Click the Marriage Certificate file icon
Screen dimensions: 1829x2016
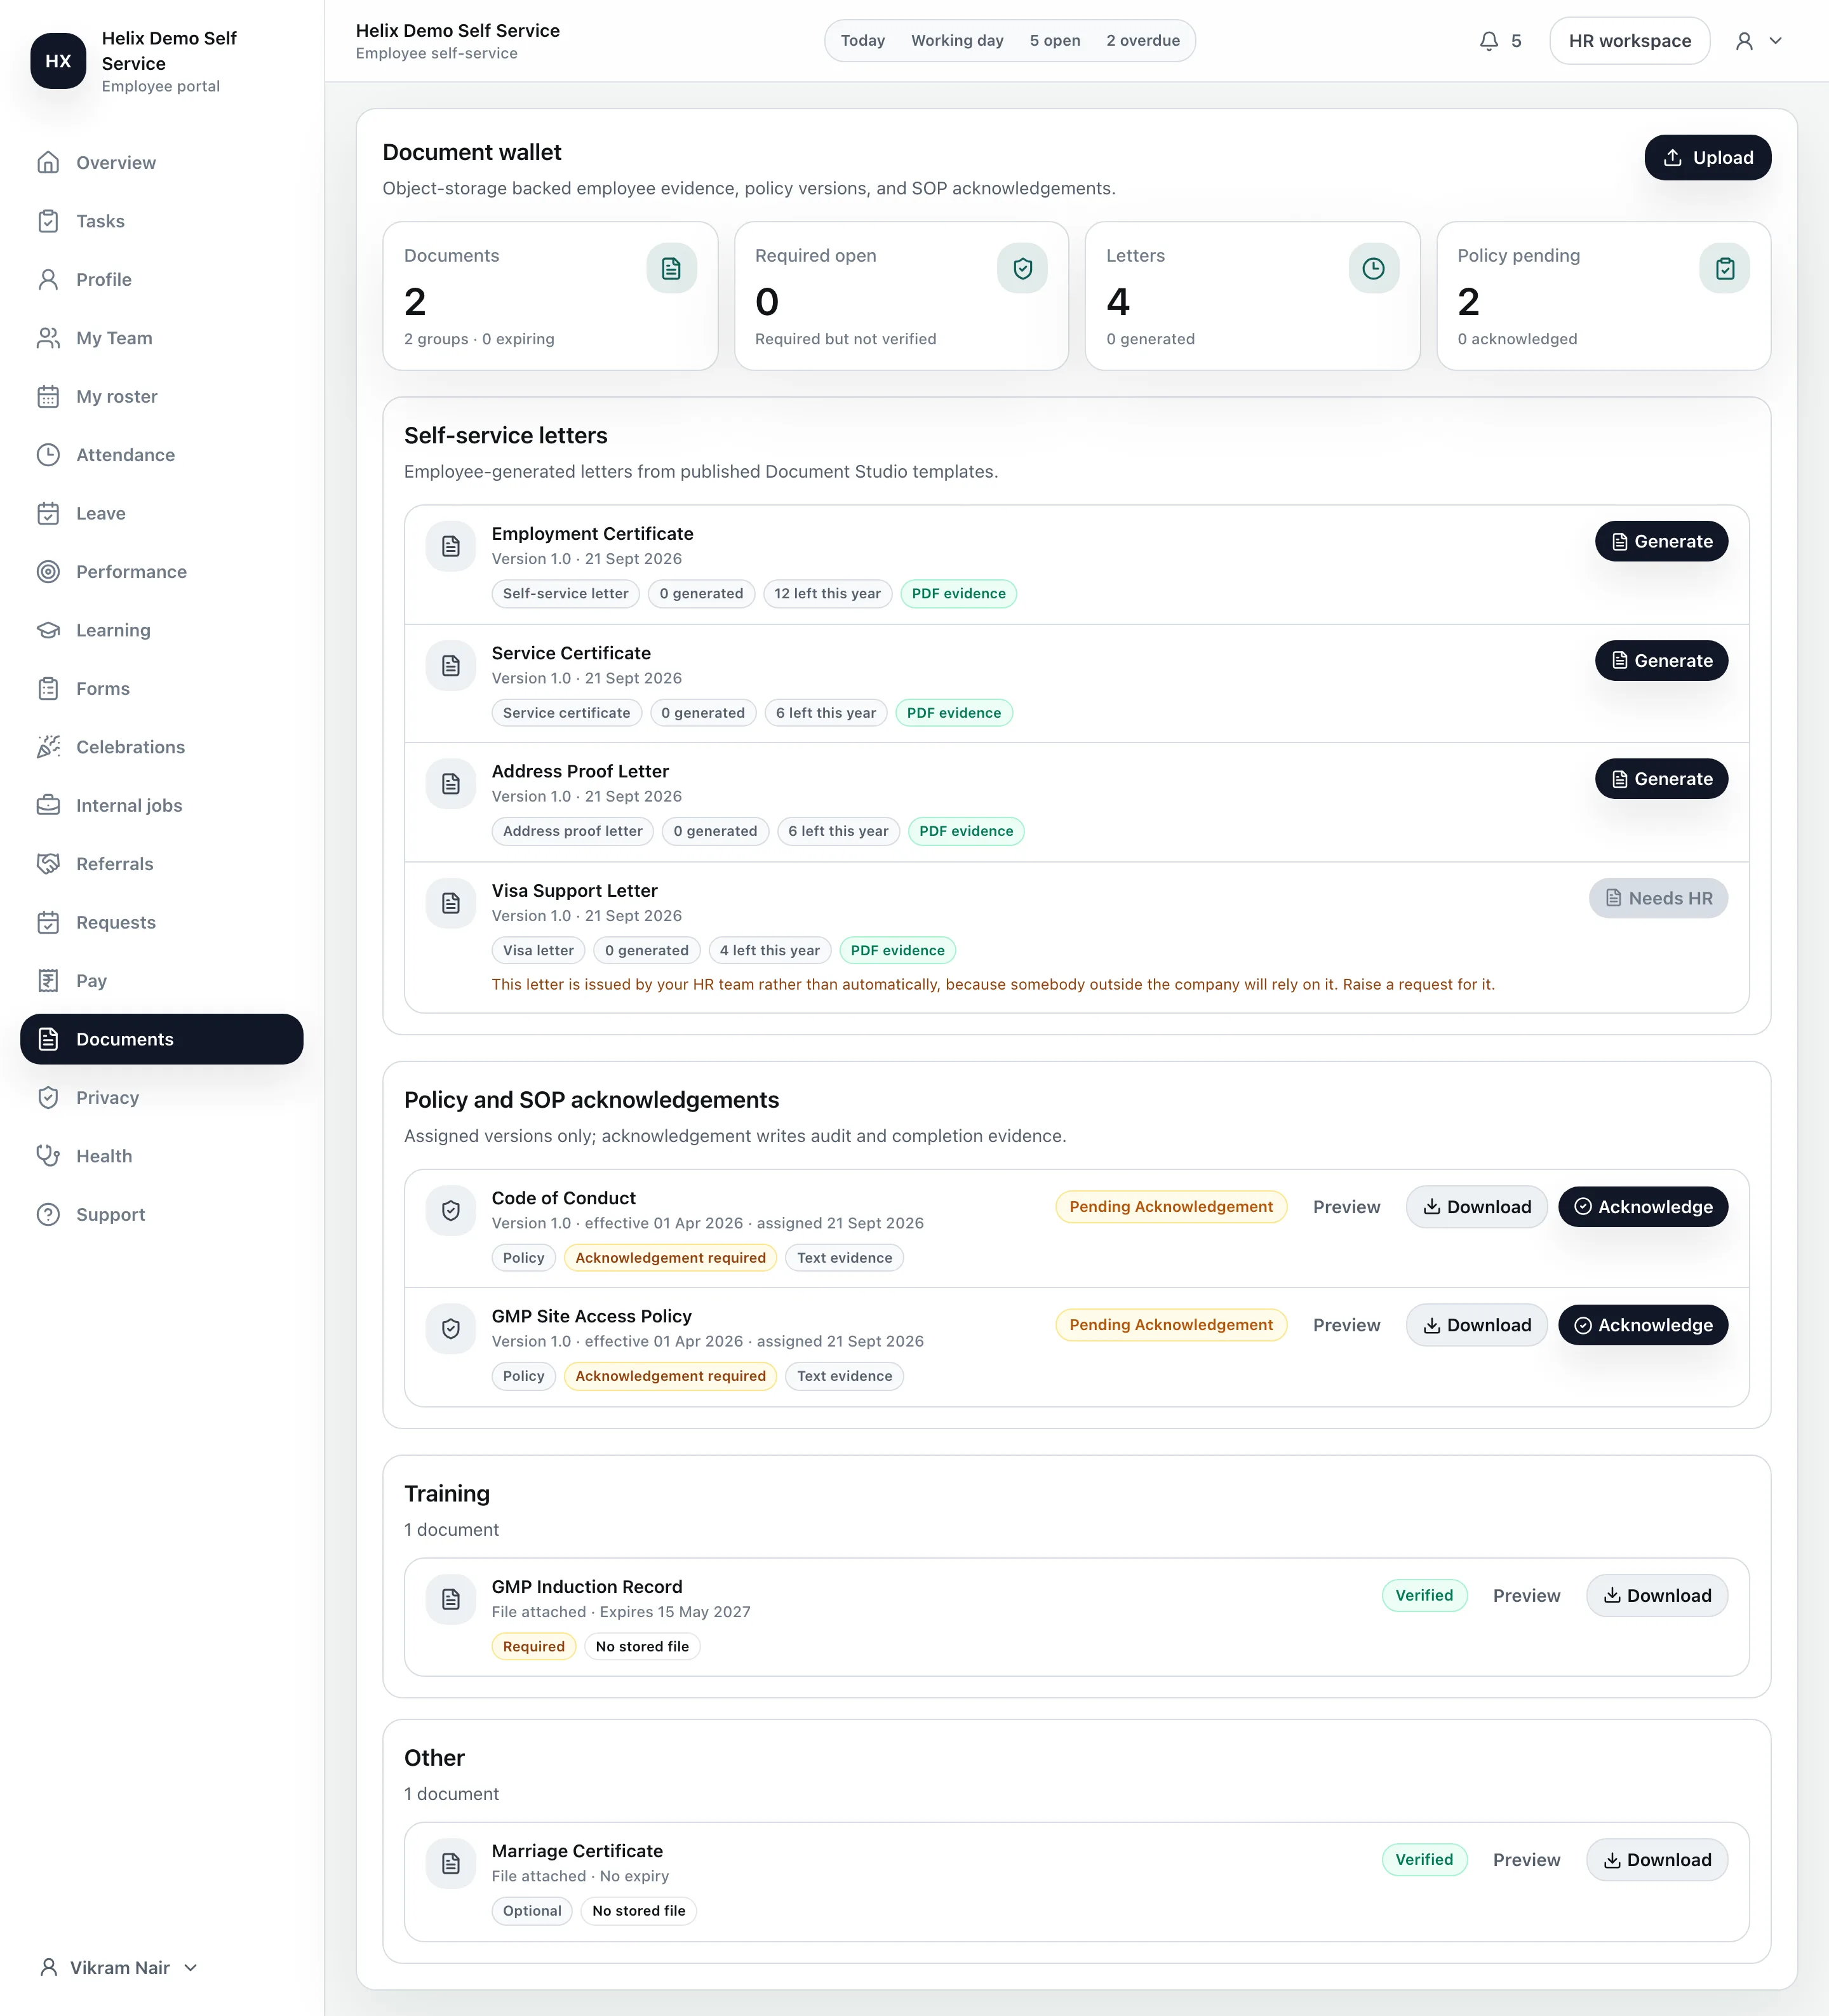451,1863
